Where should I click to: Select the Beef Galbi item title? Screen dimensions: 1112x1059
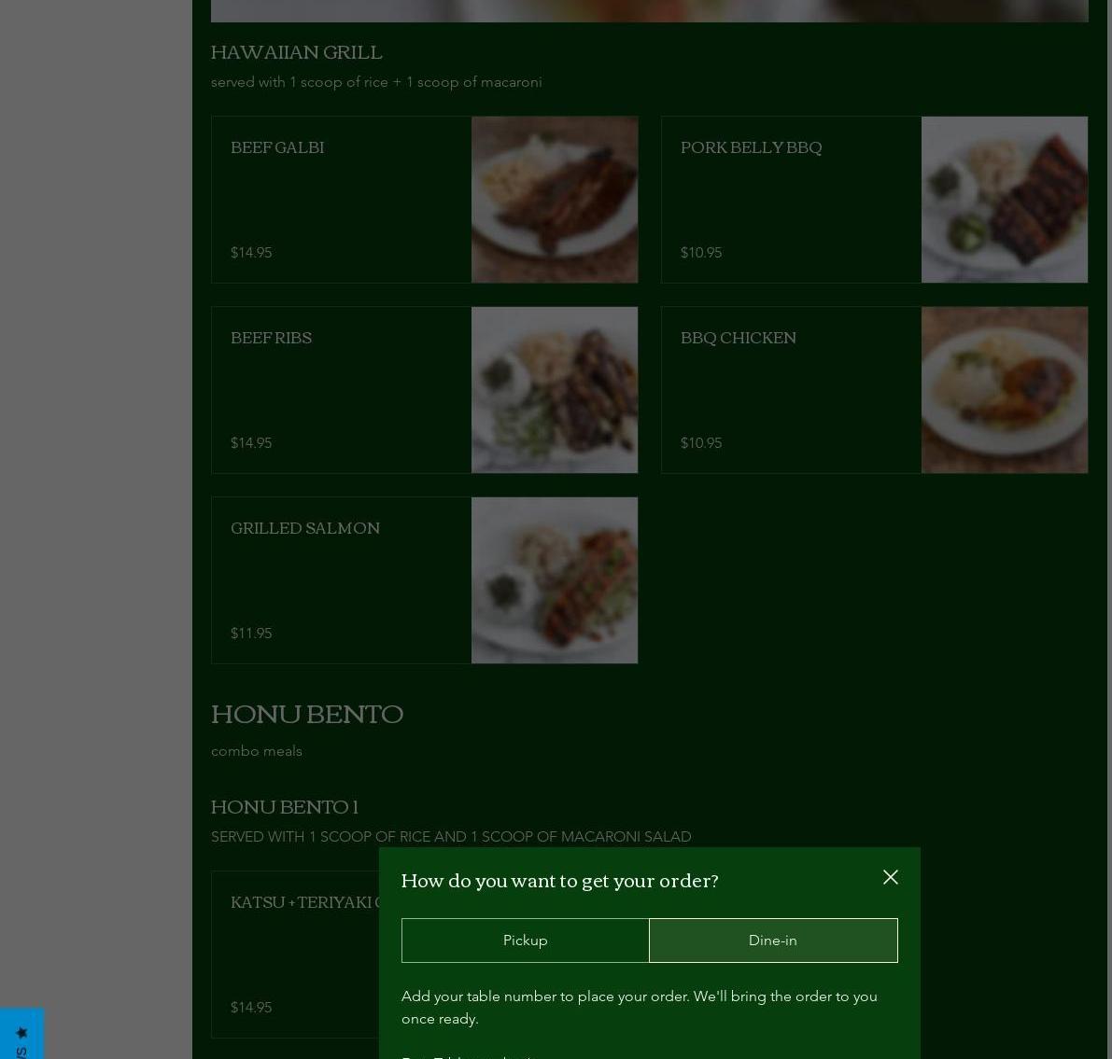(x=277, y=147)
